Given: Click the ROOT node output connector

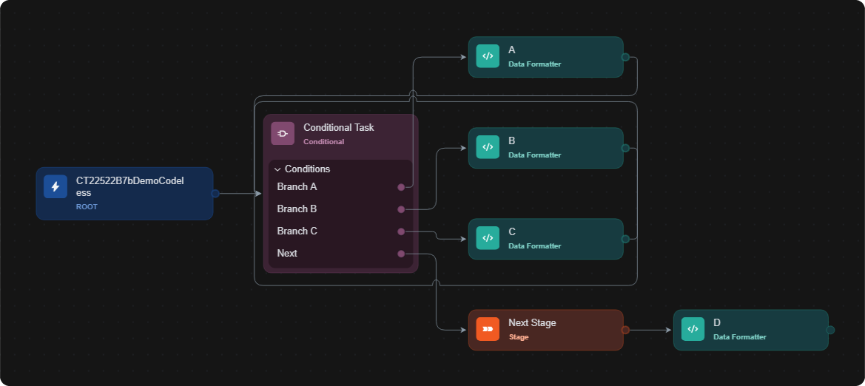Looking at the screenshot, I should tap(215, 194).
